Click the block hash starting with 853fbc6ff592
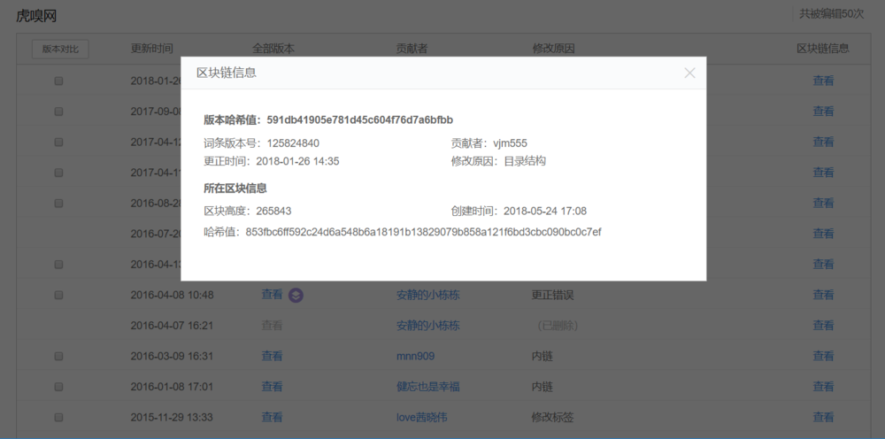 coord(423,232)
